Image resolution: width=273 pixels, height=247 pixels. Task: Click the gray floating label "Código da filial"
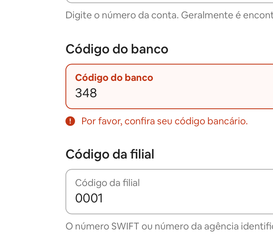107,183
